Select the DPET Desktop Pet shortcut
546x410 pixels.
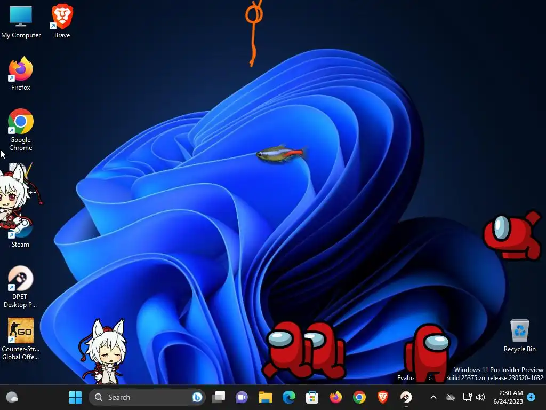pyautogui.click(x=20, y=287)
